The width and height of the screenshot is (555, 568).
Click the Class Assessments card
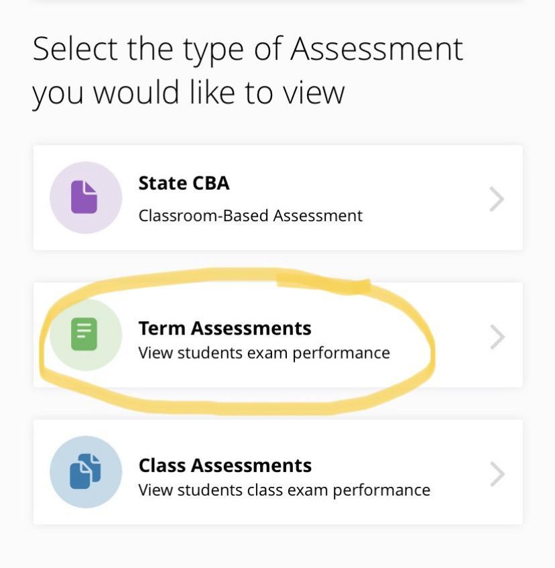277,471
